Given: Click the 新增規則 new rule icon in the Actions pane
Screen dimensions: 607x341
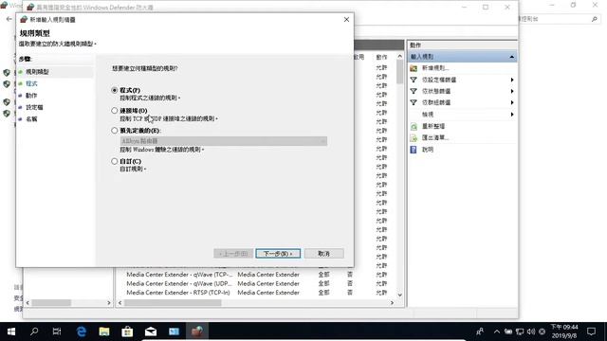Looking at the screenshot, I should click(414, 68).
